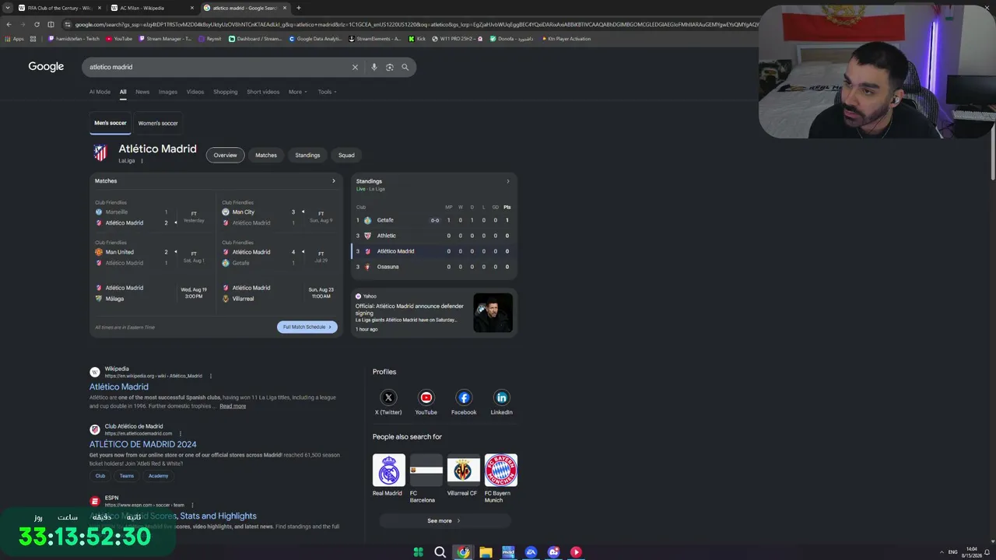Go back to the previous page
The height and width of the screenshot is (560, 996).
tap(9, 24)
